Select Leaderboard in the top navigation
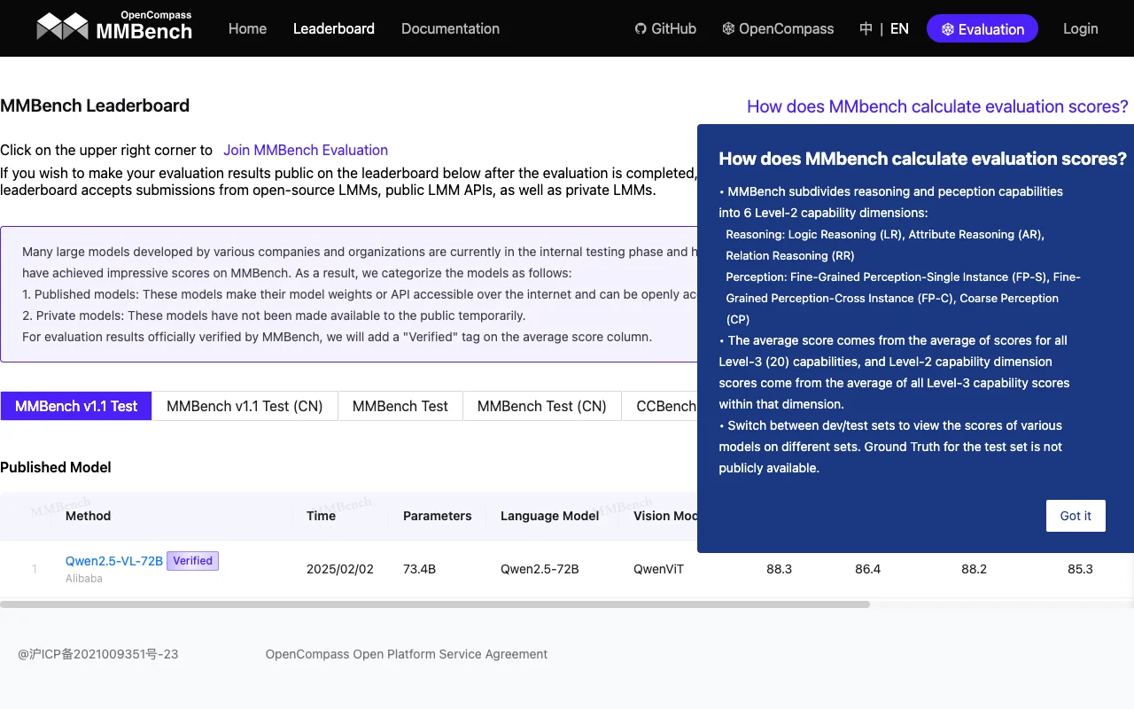Image resolution: width=1134 pixels, height=709 pixels. (x=334, y=28)
